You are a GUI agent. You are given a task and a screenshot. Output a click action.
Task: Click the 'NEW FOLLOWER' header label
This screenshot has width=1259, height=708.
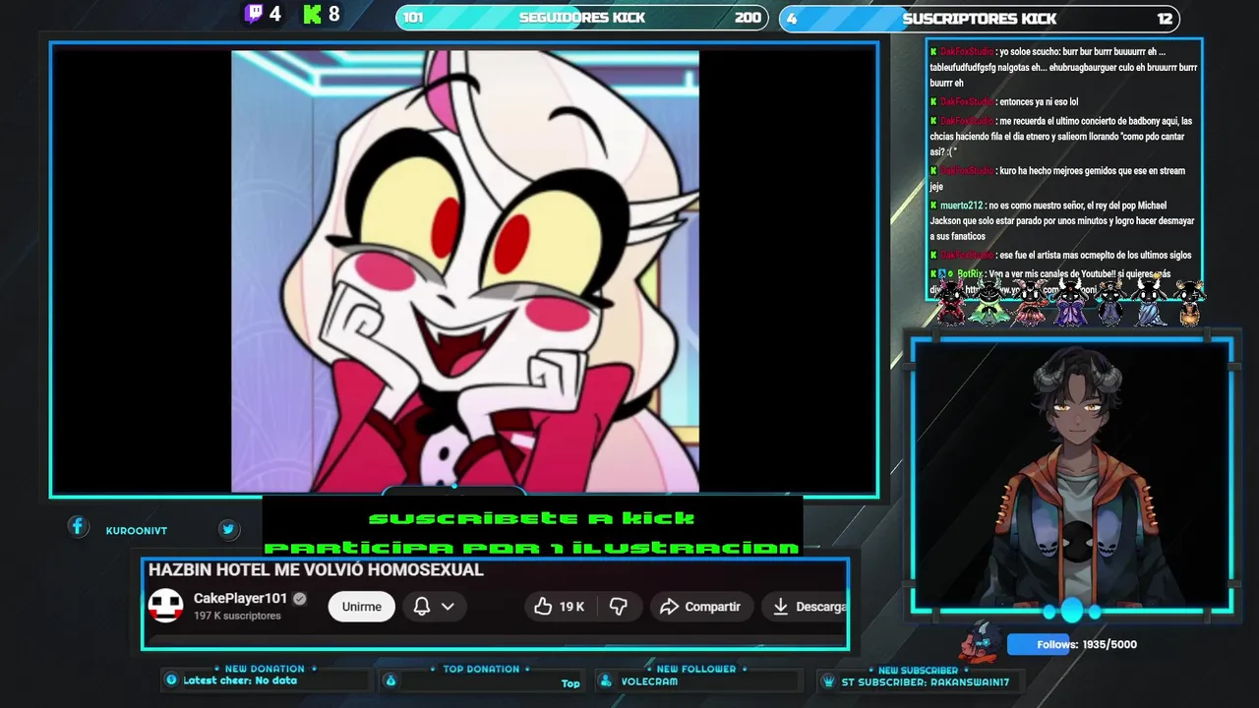click(695, 669)
